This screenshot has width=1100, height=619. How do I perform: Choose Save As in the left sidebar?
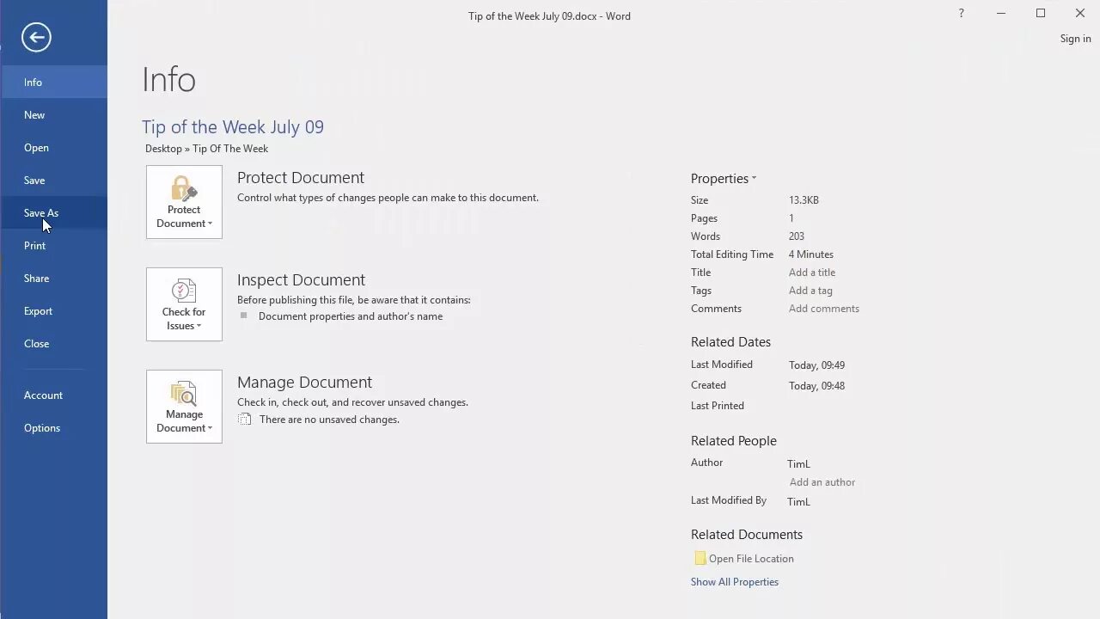(53, 212)
